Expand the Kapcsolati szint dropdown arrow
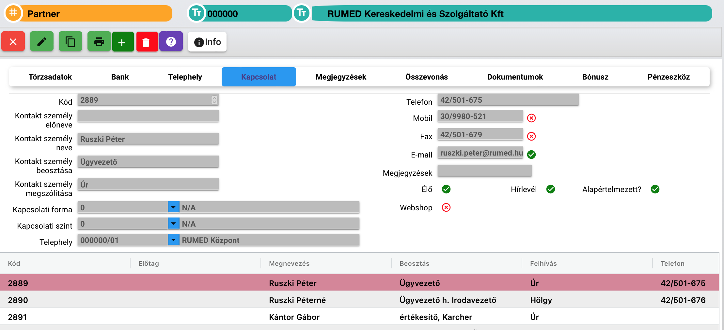The height and width of the screenshot is (330, 724). 173,223
